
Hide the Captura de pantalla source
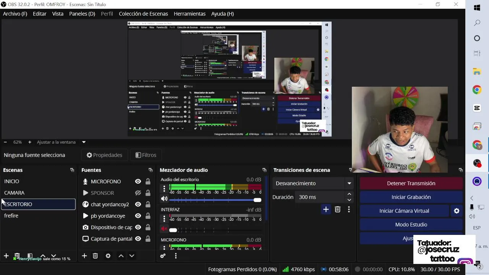click(x=138, y=239)
